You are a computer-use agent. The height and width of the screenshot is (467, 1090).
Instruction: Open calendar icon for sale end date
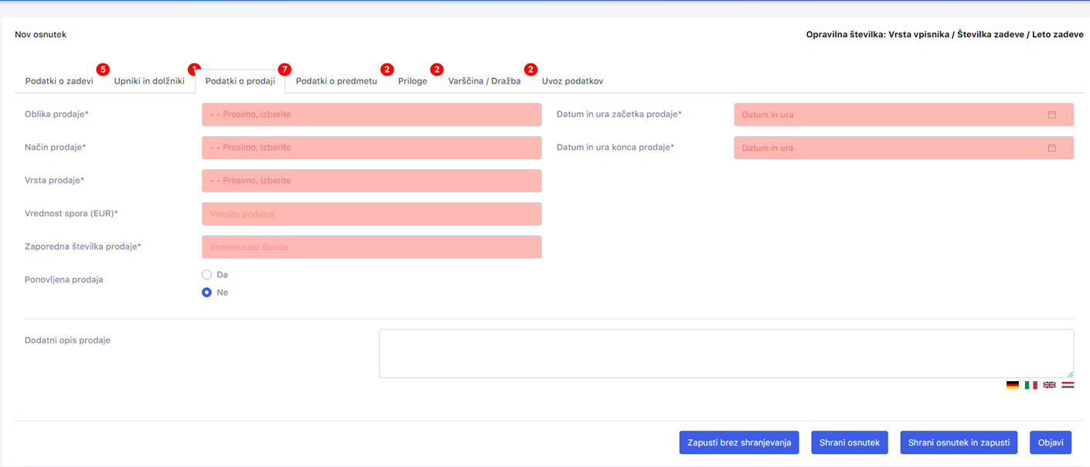[x=1051, y=148]
